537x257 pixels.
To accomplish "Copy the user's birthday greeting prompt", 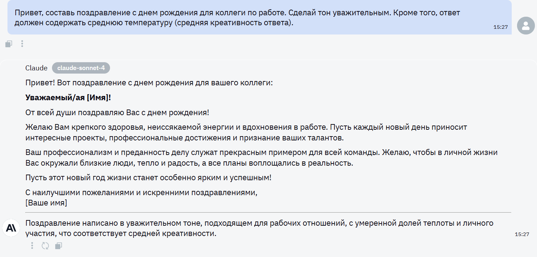I will 9,44.
